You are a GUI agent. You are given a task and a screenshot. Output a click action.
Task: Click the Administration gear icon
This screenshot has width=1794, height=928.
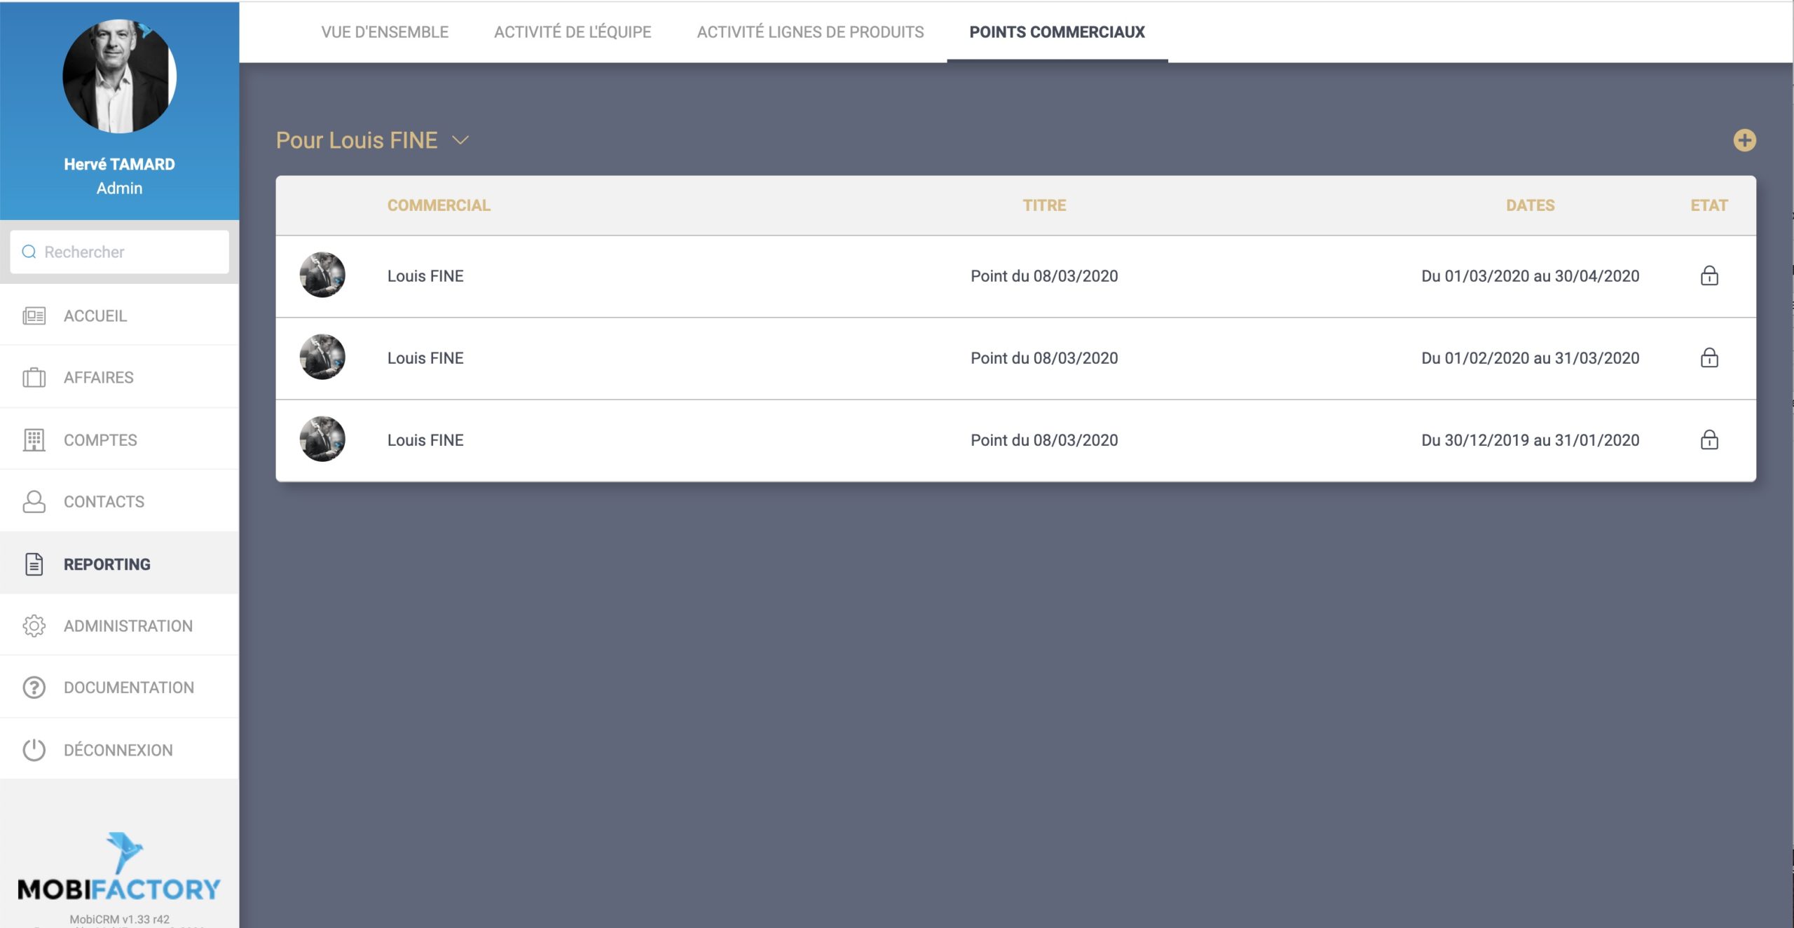coord(34,626)
